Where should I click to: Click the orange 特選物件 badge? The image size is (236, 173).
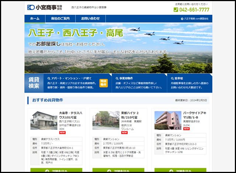coord(103,83)
